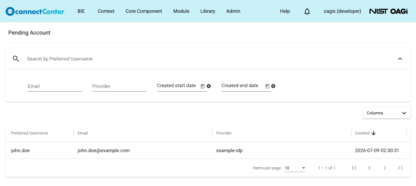Click the NIST OAGi logo
Viewport: 416px width, 186px height.
(x=389, y=11)
